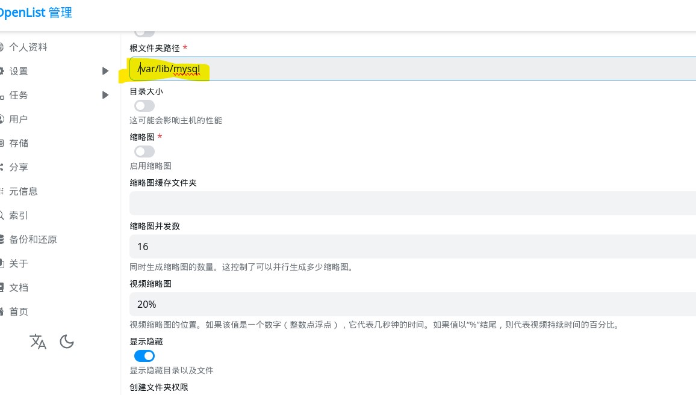Disable the 显示隐藏 toggle
The image size is (696, 395).
coord(144,356)
